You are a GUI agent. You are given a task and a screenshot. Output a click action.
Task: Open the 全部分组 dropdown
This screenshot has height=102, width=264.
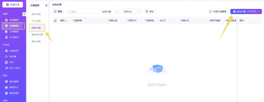(131, 11)
